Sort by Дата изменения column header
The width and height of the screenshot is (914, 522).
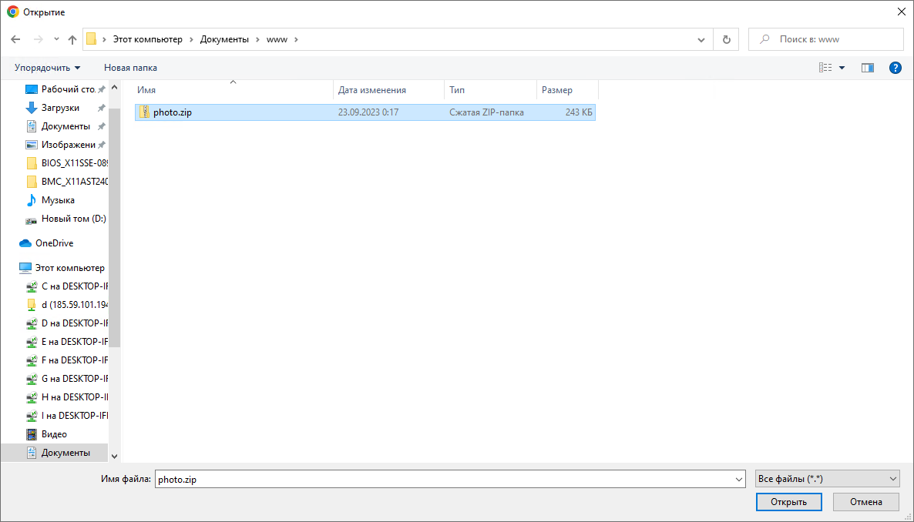372,90
